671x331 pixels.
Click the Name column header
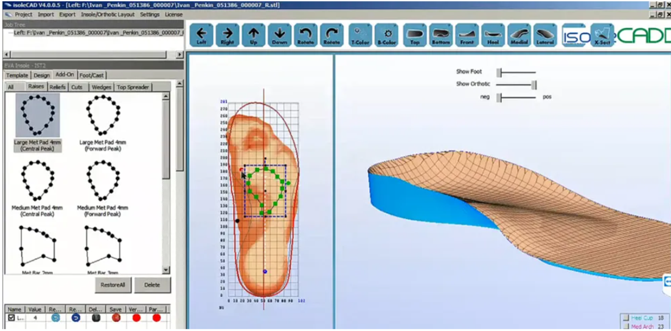(15, 309)
